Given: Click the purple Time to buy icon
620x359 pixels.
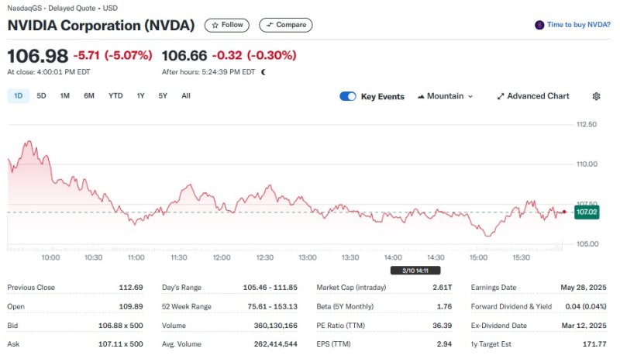Looking at the screenshot, I should 539,25.
